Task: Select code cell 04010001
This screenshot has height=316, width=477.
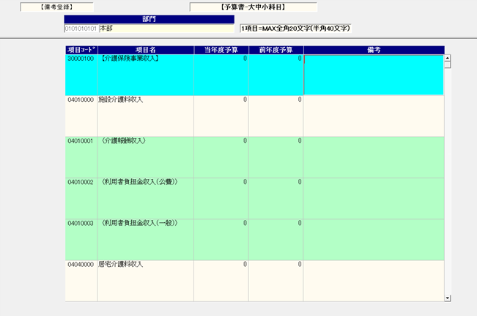Action: [81, 158]
